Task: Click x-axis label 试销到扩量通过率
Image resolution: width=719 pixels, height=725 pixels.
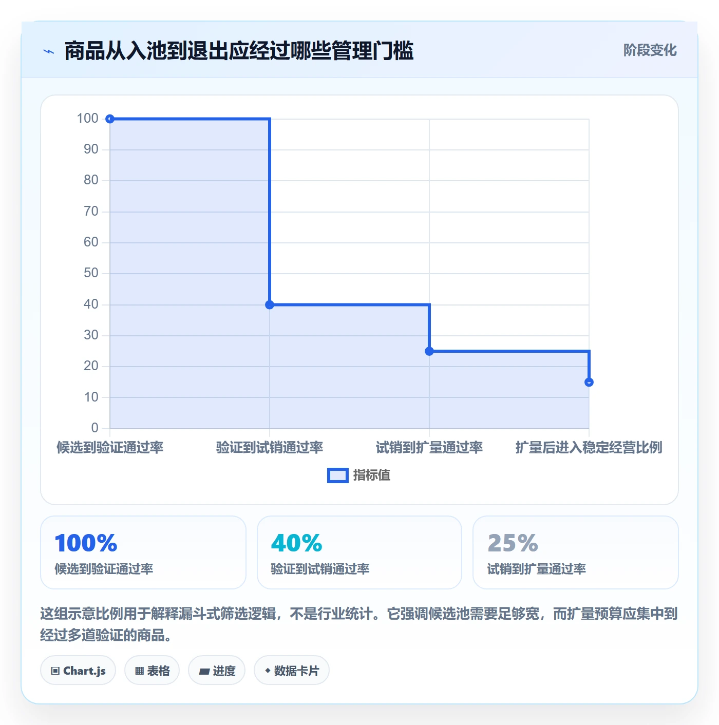Action: pyautogui.click(x=429, y=448)
